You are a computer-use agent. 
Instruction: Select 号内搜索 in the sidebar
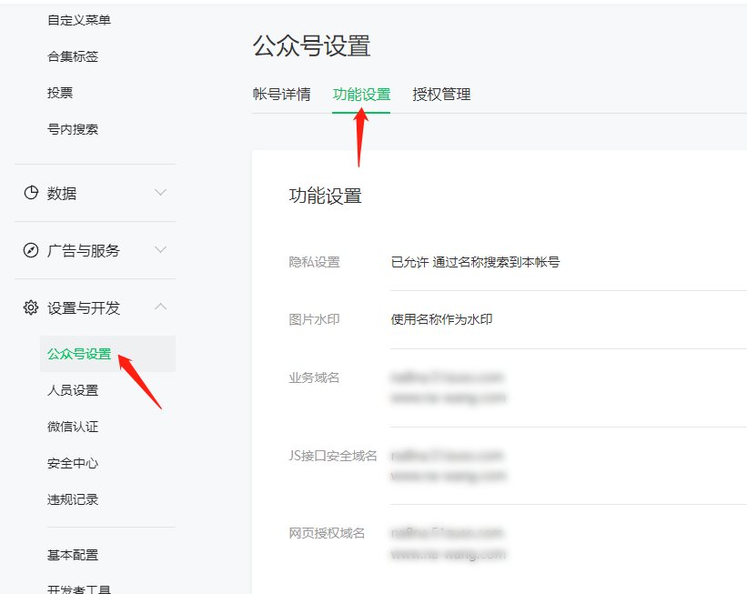pyautogui.click(x=73, y=129)
